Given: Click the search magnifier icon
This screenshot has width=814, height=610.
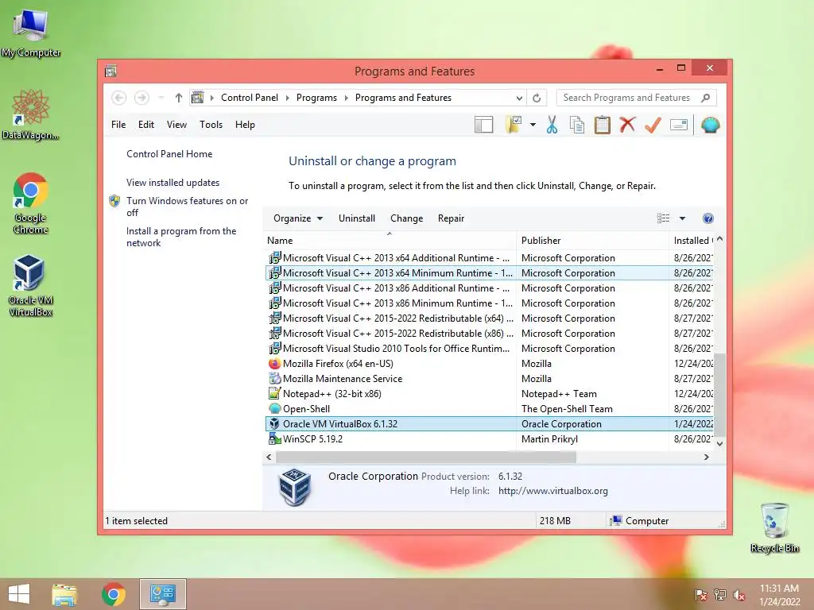Looking at the screenshot, I should pyautogui.click(x=705, y=98).
